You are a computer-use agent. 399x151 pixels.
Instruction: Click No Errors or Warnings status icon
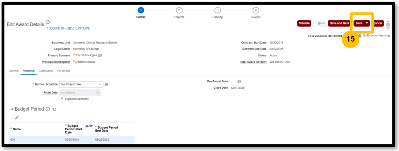(x=359, y=36)
